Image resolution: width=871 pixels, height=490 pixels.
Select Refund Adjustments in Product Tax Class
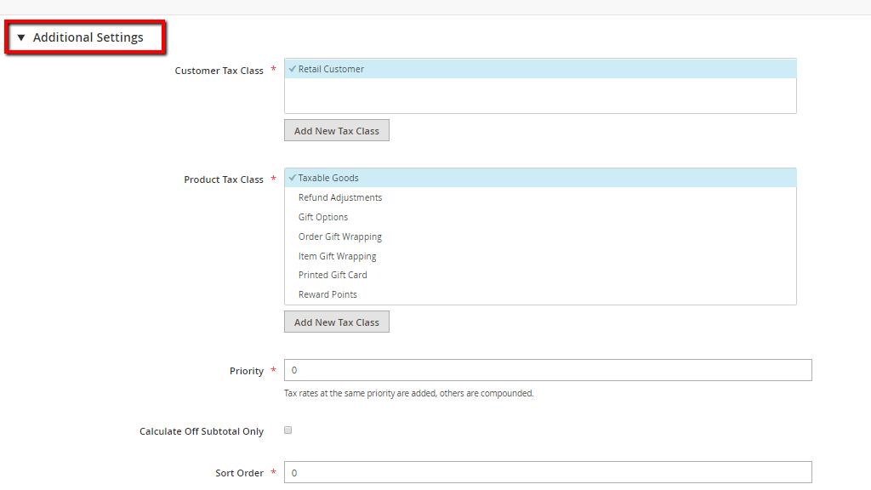[x=339, y=197]
